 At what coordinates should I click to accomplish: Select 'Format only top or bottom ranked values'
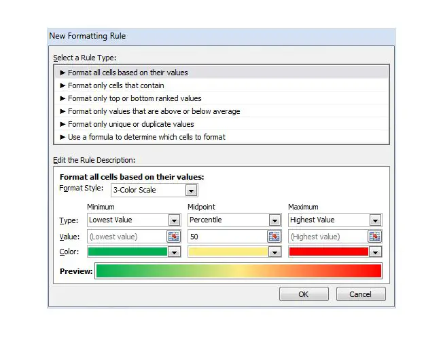click(221, 98)
